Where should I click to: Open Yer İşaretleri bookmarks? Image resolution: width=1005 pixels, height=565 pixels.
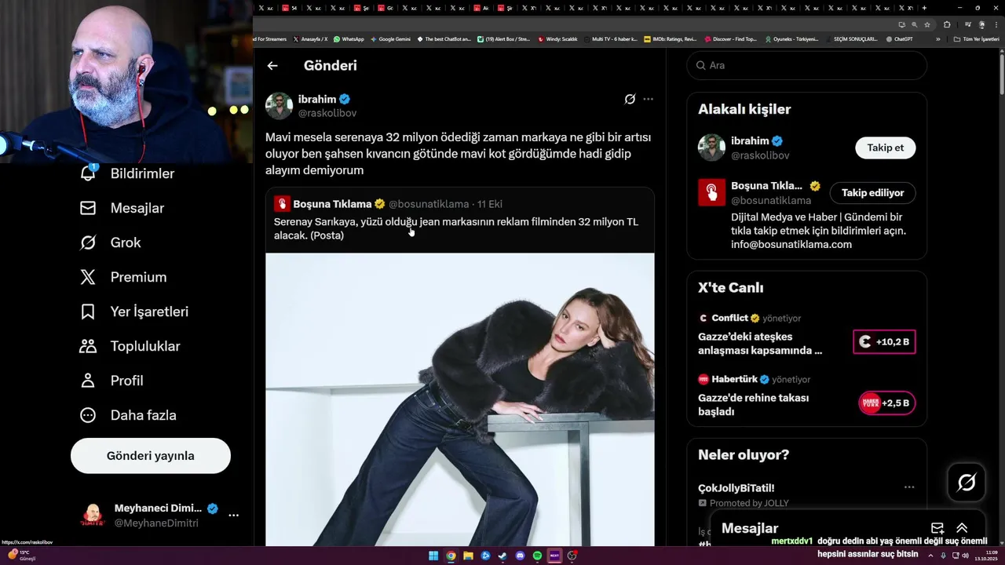[x=133, y=312]
